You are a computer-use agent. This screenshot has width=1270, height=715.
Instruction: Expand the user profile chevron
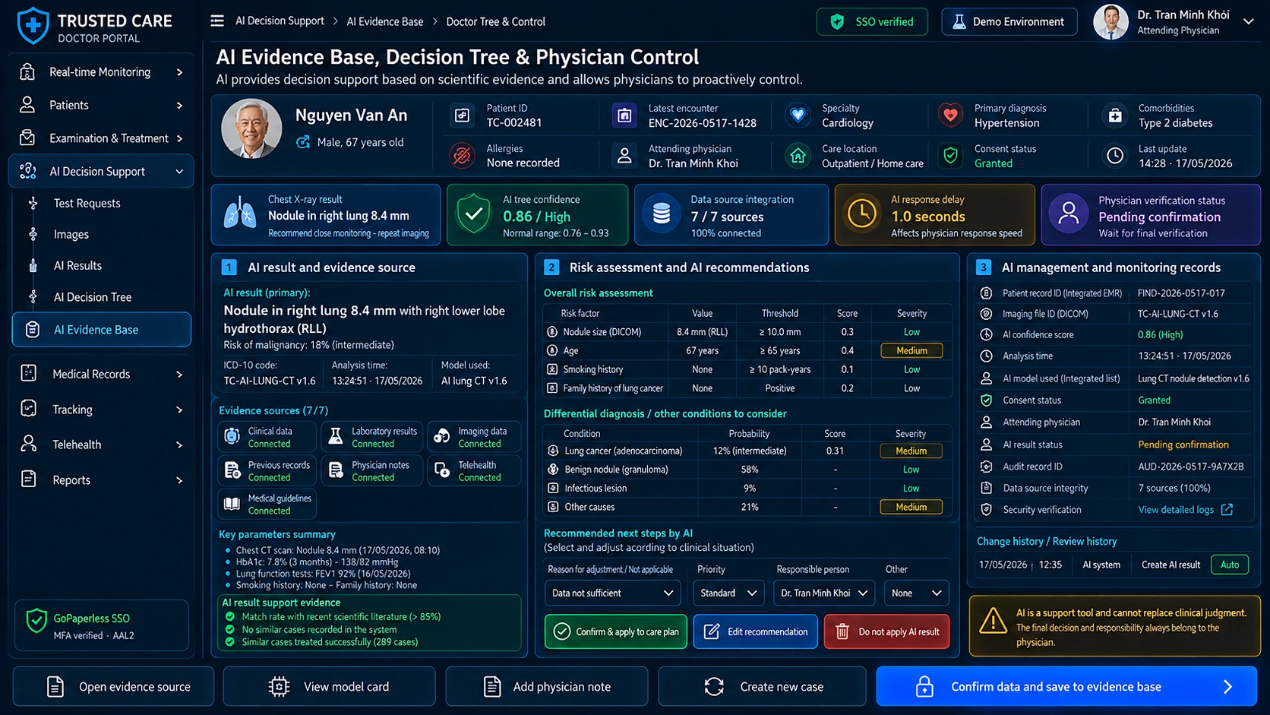pyautogui.click(x=1249, y=22)
